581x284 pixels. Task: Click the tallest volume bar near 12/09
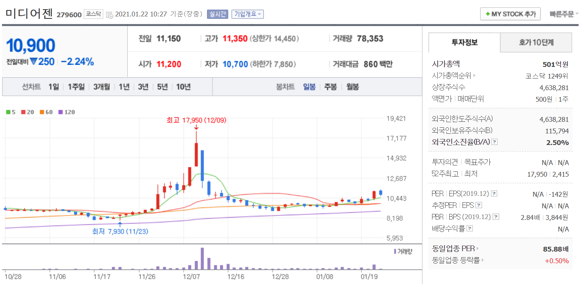[x=202, y=258]
